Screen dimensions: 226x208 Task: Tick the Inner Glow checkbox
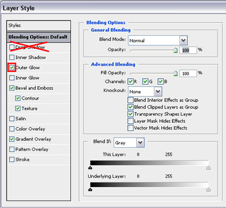pyautogui.click(x=12, y=78)
